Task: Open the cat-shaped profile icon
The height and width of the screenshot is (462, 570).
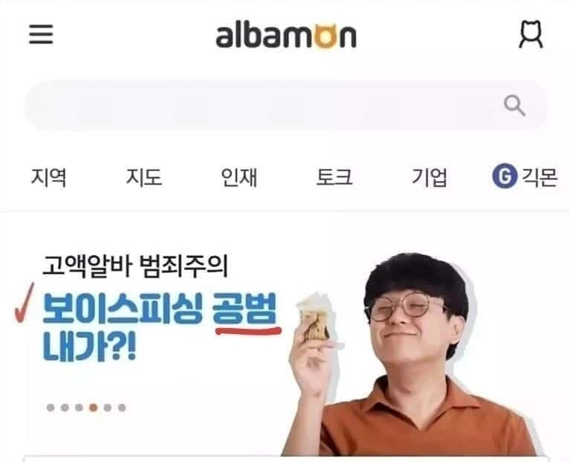Action: pos(531,34)
